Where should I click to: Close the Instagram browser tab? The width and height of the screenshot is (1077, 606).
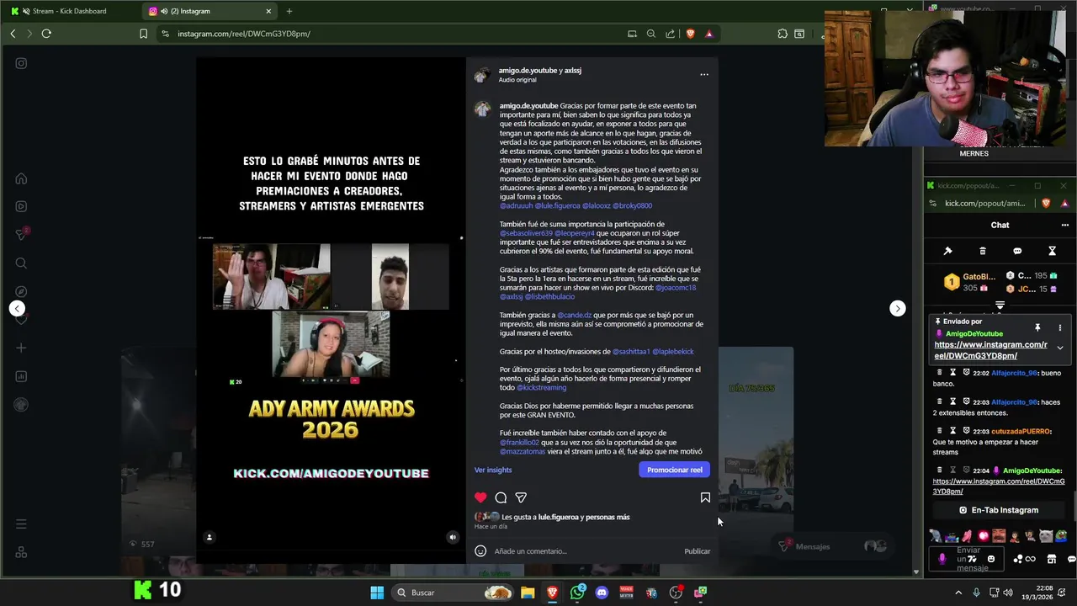(x=268, y=11)
